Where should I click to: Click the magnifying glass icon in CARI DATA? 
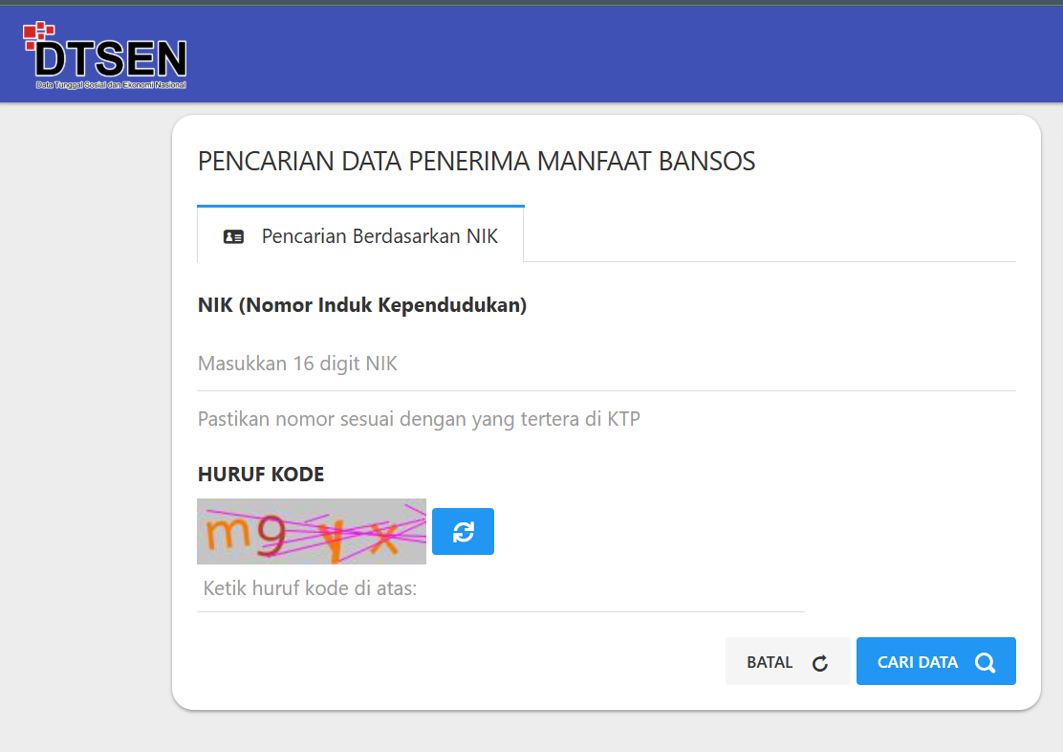click(986, 663)
